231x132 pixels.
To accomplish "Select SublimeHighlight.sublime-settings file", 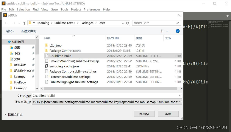I will point(74,82).
